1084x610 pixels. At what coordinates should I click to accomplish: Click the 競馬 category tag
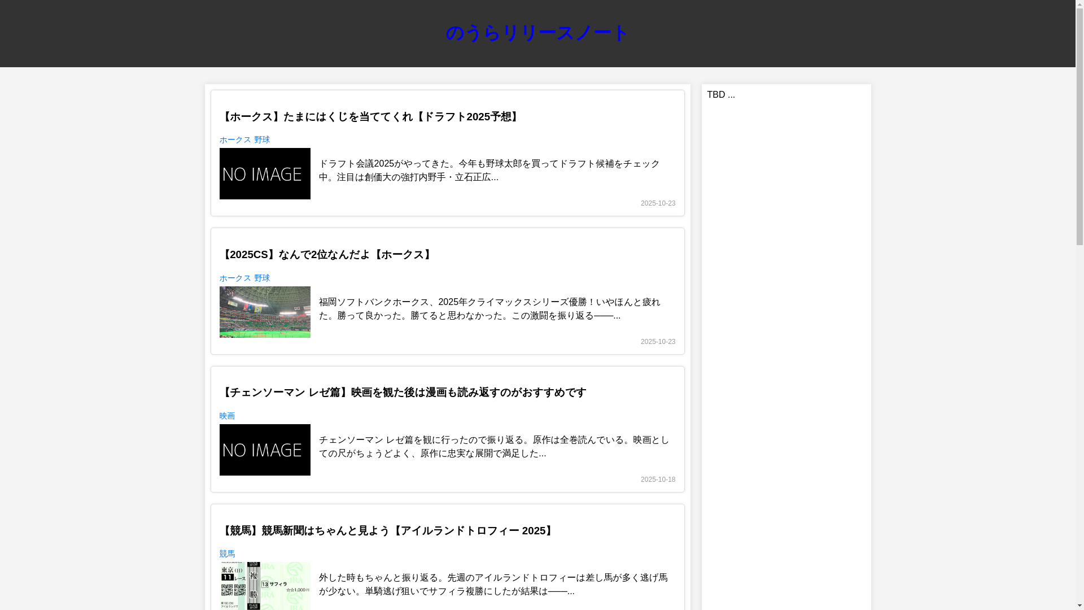227,554
